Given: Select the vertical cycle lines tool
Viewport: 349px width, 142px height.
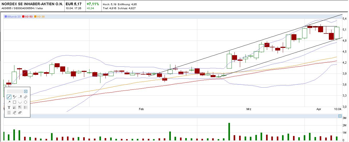Looking at the screenshot, I should coord(25,107).
